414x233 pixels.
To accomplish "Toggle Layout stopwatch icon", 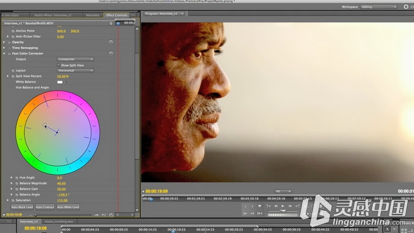I will click(13, 70).
